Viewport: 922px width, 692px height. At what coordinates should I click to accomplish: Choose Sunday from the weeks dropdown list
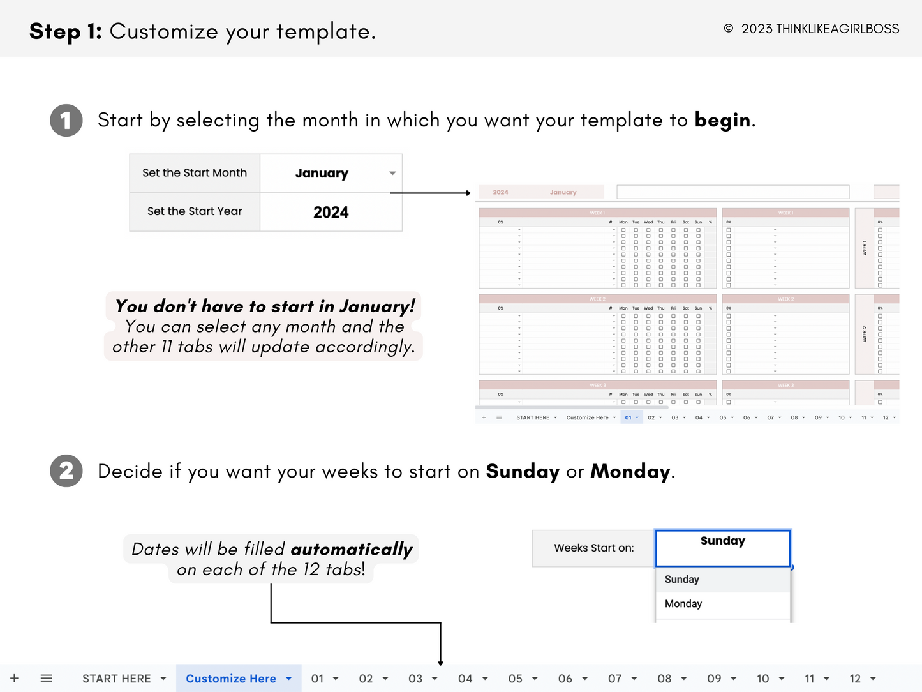coord(682,580)
